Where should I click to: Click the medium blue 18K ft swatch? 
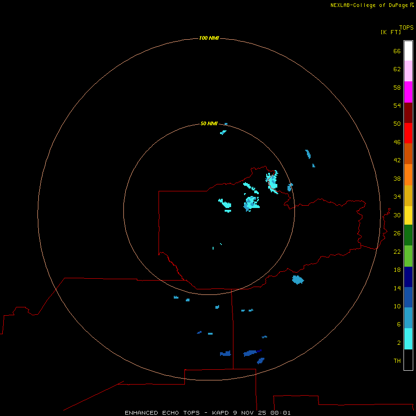click(408, 297)
